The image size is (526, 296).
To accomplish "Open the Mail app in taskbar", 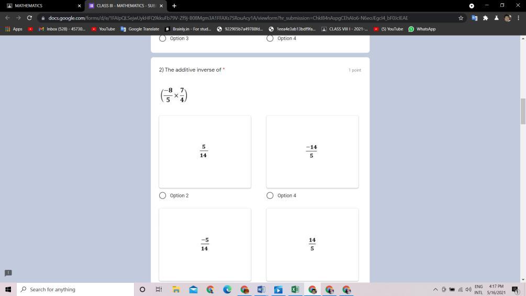I will (x=193, y=289).
